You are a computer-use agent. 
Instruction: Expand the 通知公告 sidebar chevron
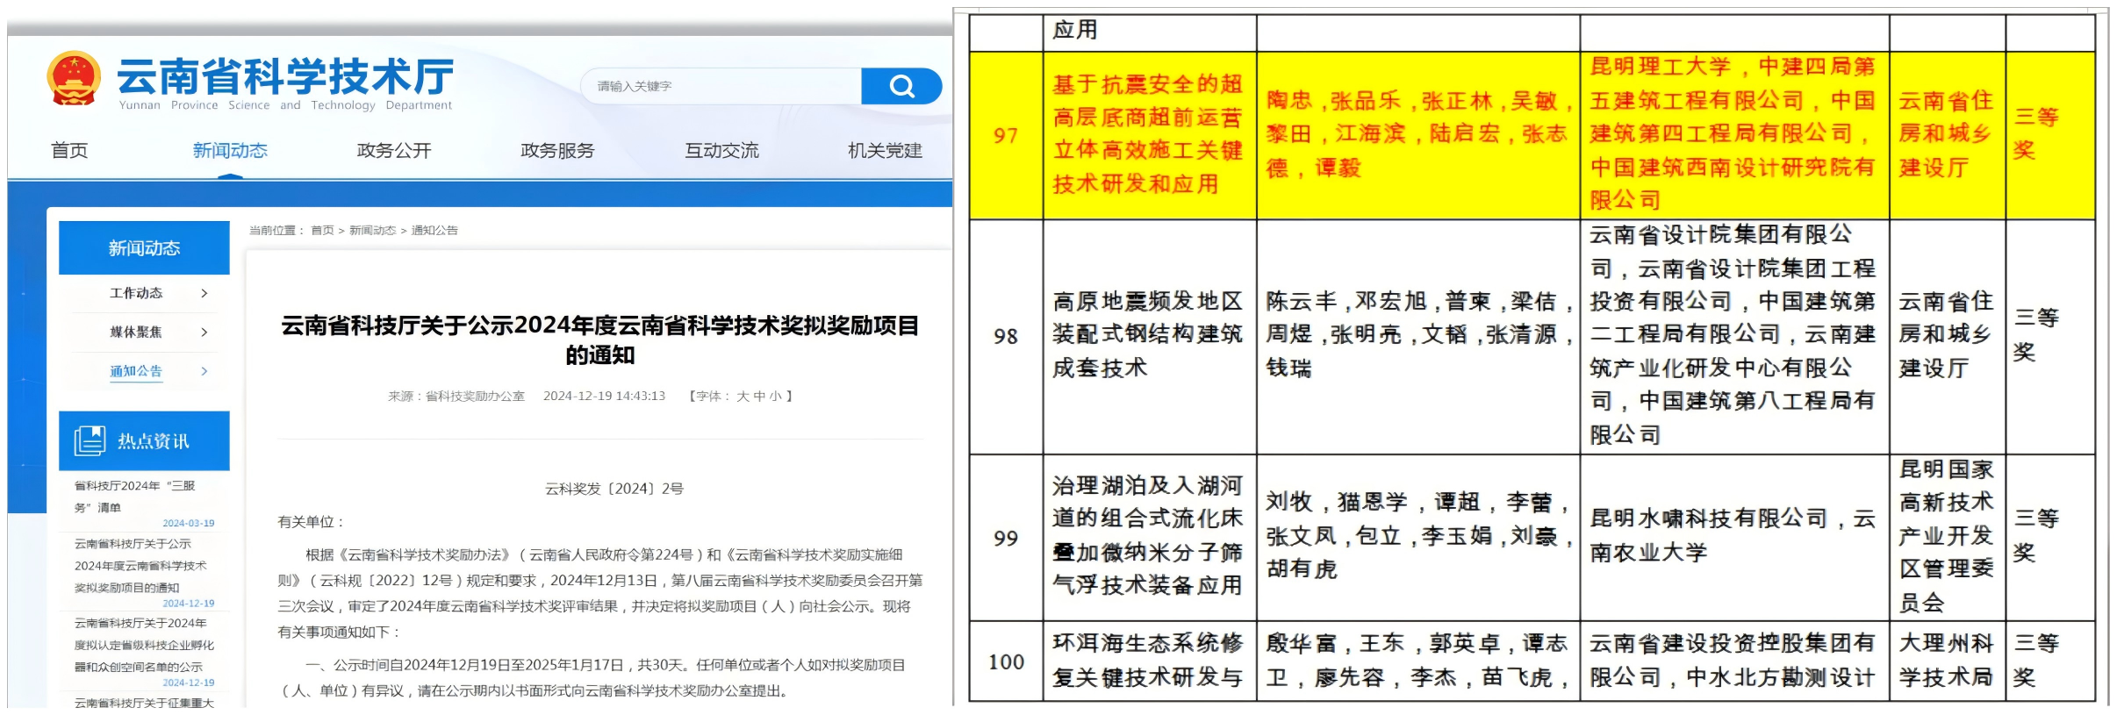point(205,371)
